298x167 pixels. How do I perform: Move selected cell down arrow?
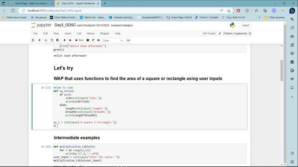[x=70, y=40]
